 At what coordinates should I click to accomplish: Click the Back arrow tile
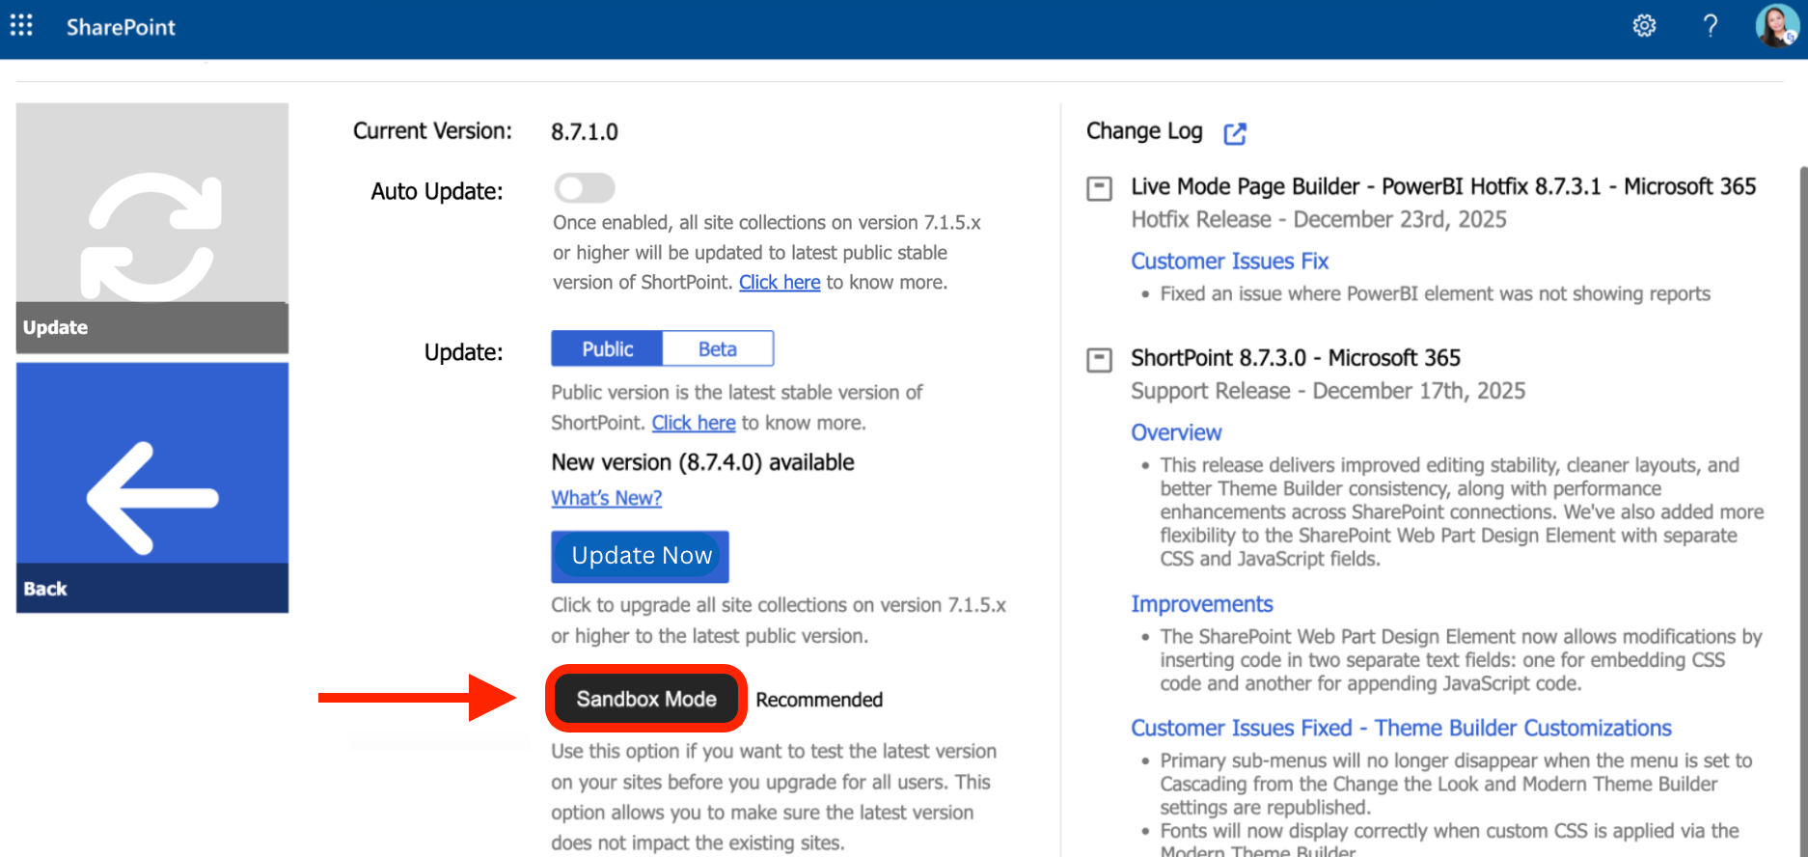coord(152,487)
